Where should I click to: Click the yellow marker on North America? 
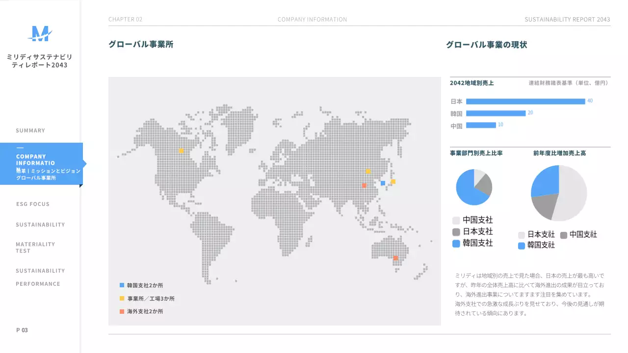(x=181, y=151)
